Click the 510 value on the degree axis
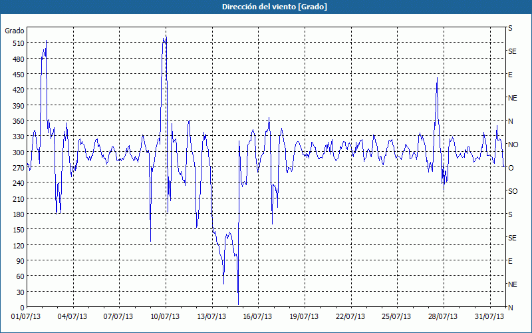 pos(19,43)
